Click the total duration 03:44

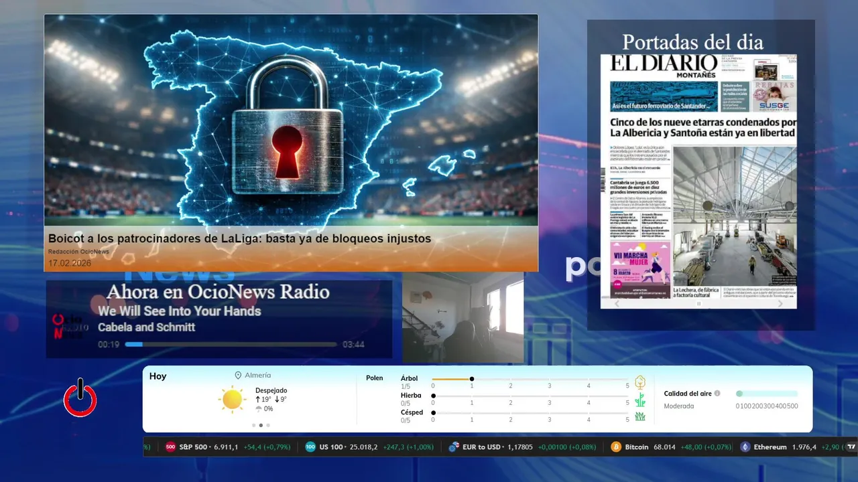353,345
